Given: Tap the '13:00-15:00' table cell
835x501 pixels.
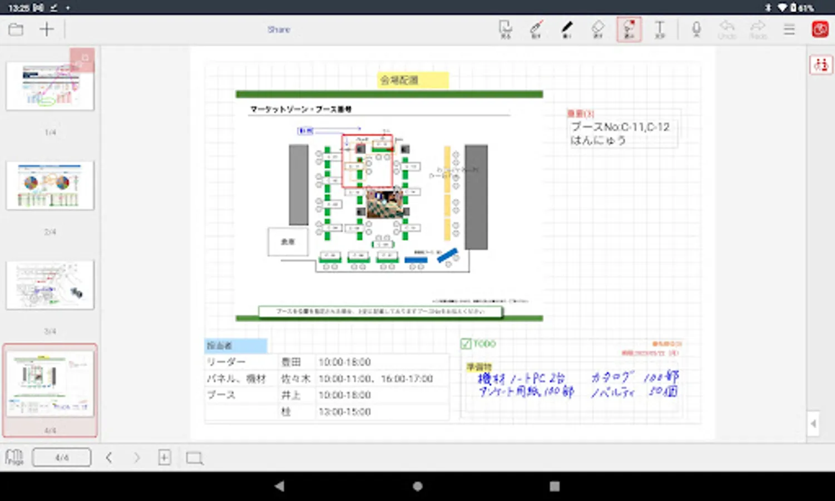Looking at the screenshot, I should tap(382, 412).
